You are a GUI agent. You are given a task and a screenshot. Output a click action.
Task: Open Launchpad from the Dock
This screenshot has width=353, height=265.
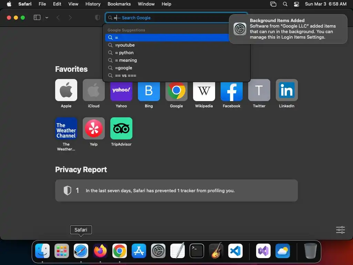(x=62, y=251)
